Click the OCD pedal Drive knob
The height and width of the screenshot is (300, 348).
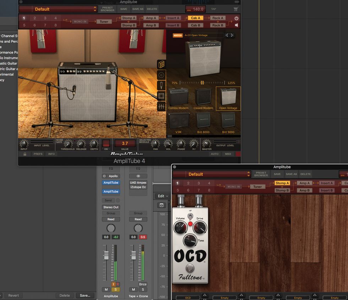pyautogui.click(x=200, y=227)
